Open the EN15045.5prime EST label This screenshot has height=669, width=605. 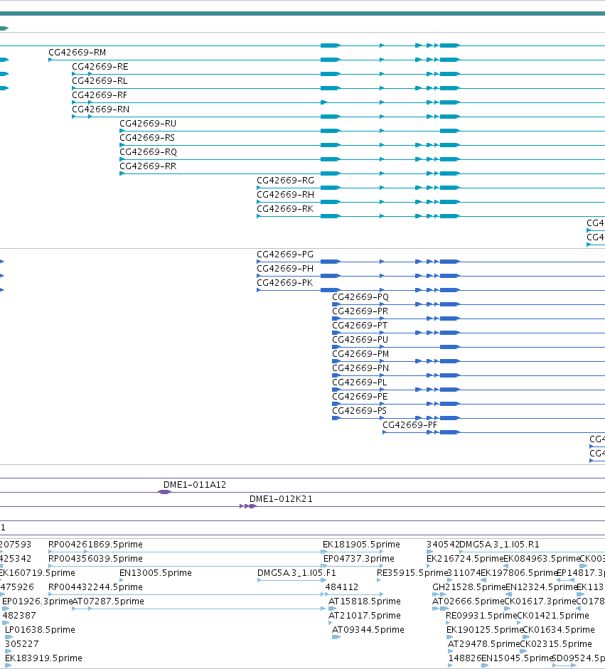pos(517,658)
